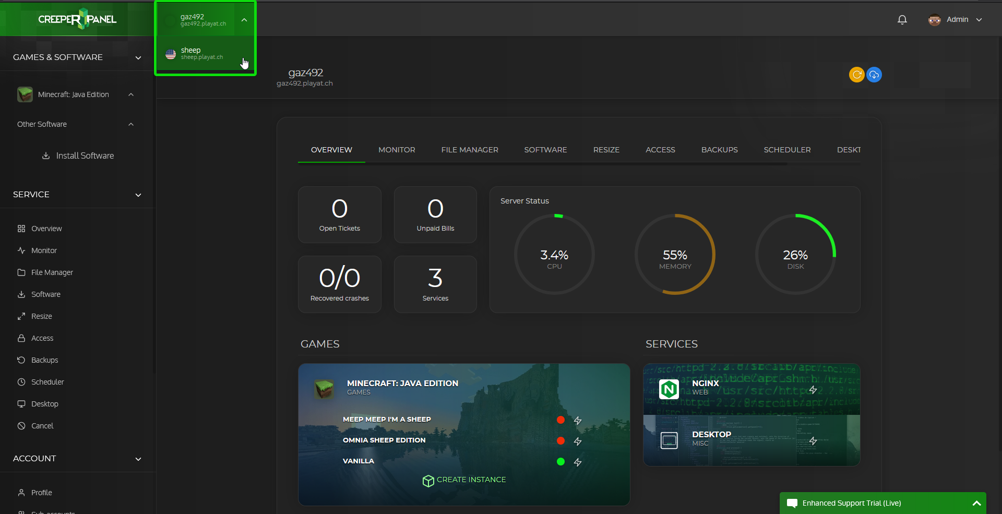Click the Install Software download icon
Screen dimensions: 1002x514
click(x=46, y=156)
